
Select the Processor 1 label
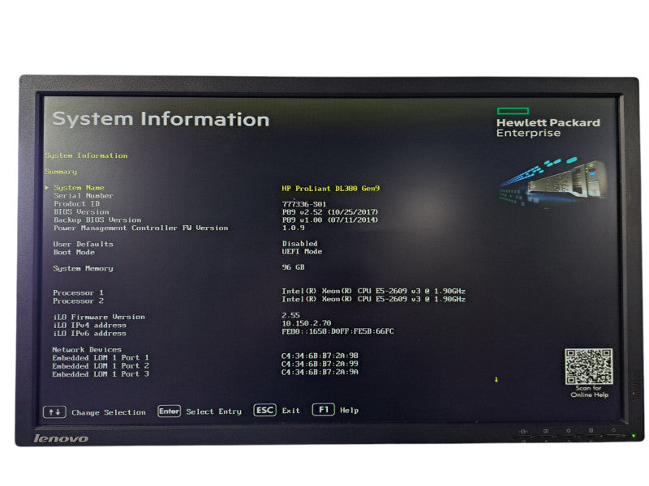pos(78,292)
